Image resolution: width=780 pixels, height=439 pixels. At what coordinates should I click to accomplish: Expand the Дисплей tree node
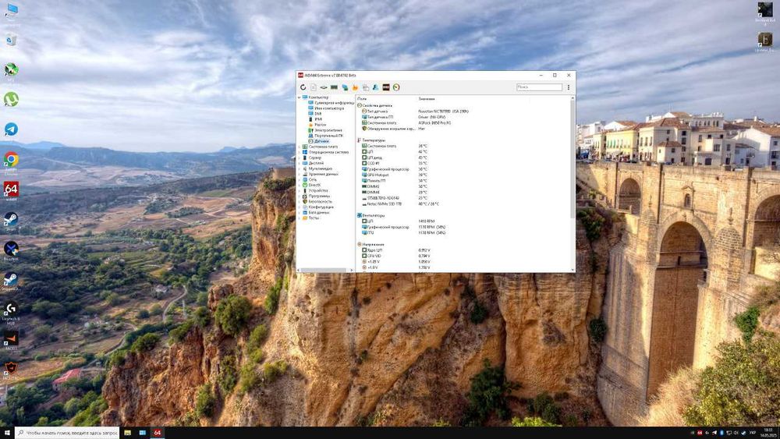[300, 163]
